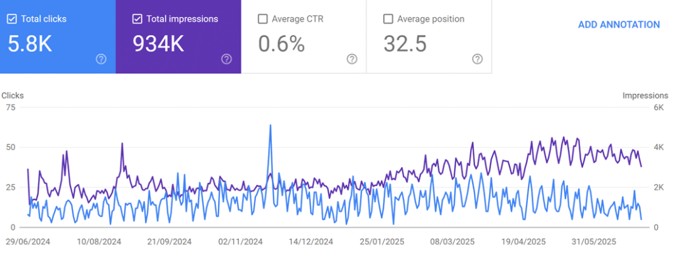Click the 08/03/2025 date label
Viewport: 674px width, 256px height.
point(453,242)
